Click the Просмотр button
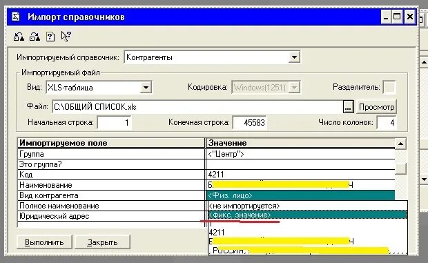 pyautogui.click(x=376, y=107)
